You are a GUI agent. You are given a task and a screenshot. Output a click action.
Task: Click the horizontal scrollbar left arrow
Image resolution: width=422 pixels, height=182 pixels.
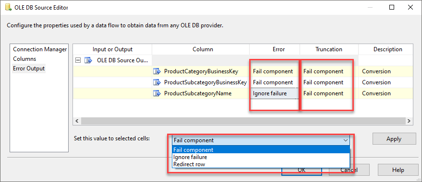pos(77,121)
